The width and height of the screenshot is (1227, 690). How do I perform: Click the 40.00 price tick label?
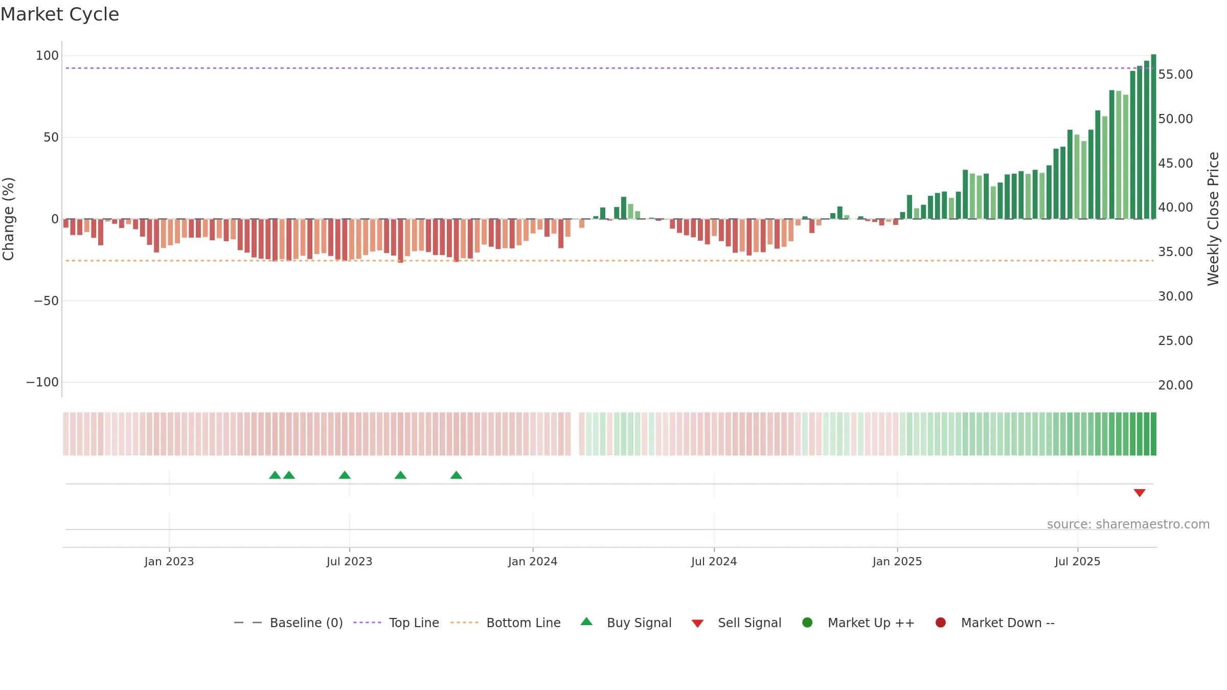[1175, 208]
